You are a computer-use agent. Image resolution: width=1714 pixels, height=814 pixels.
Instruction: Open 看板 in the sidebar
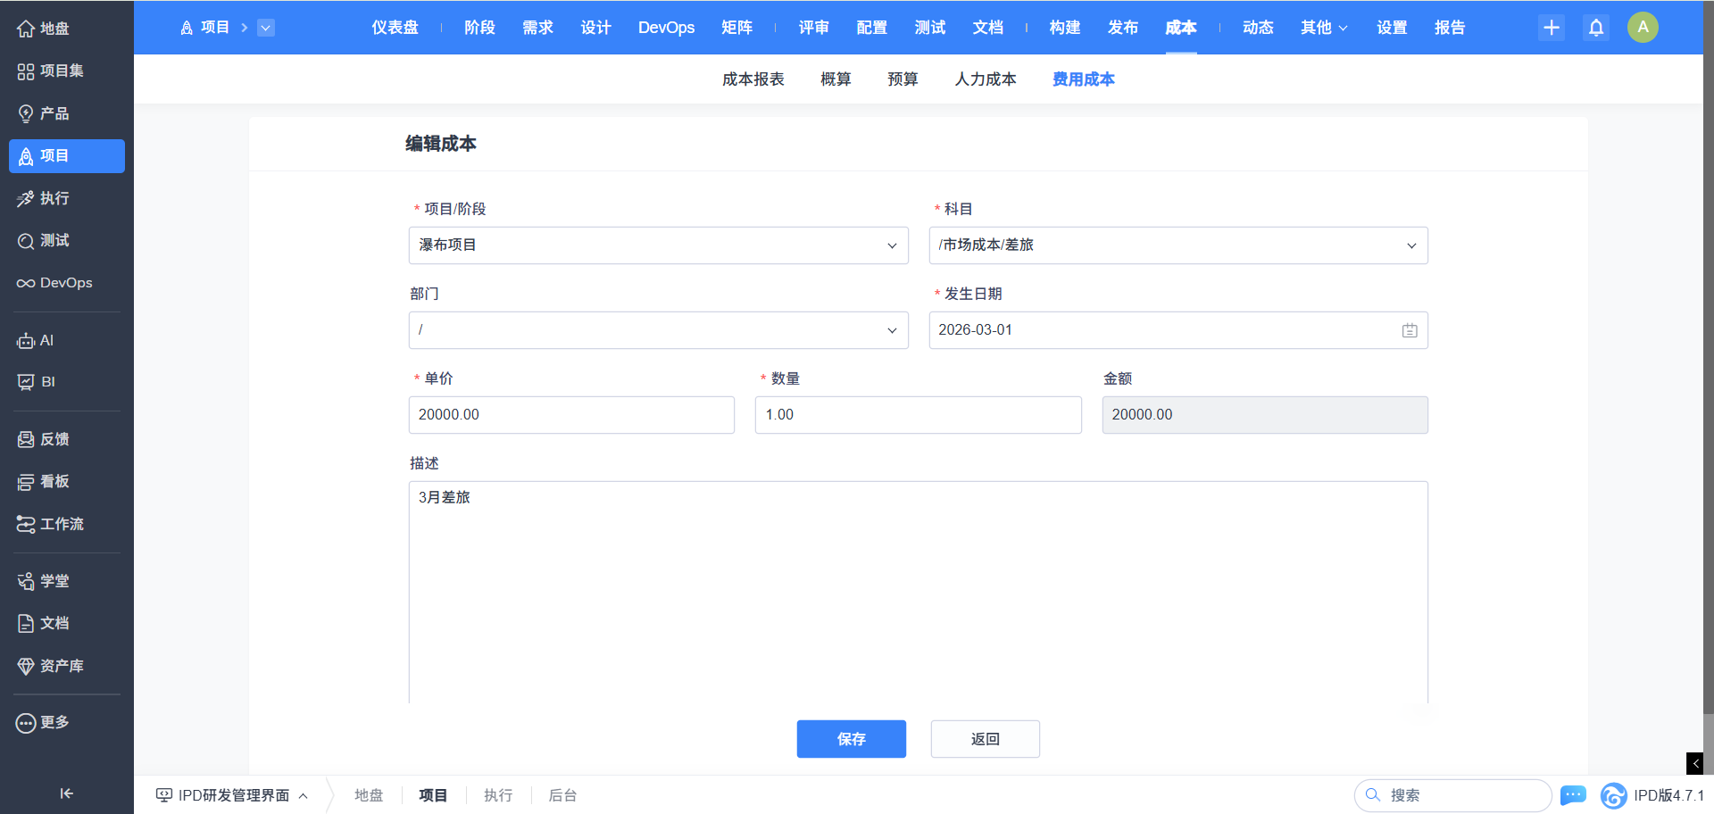66,481
